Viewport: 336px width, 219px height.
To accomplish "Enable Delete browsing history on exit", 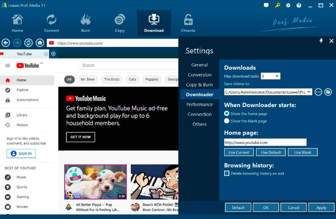I will (227, 173).
